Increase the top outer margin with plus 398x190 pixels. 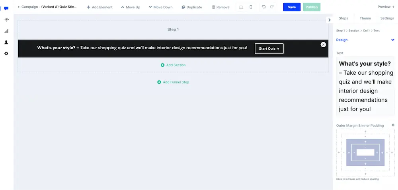pyautogui.click(x=365, y=132)
